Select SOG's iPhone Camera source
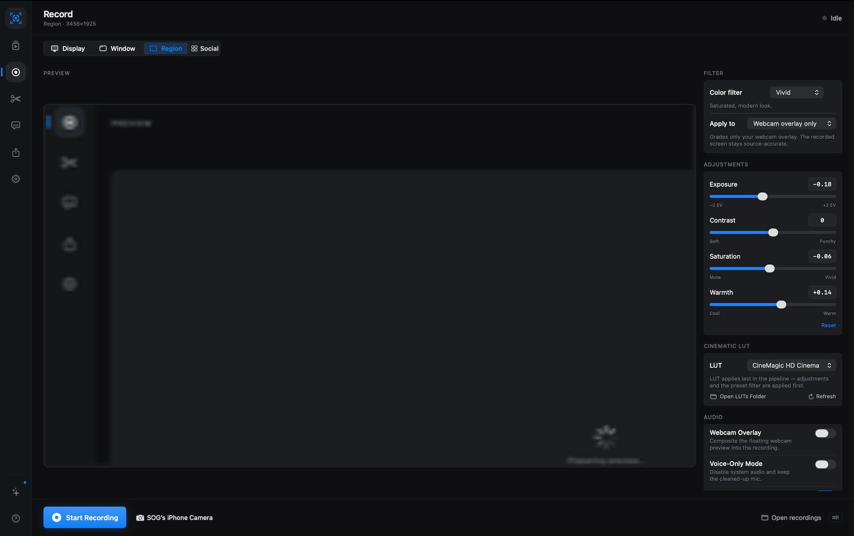 pyautogui.click(x=174, y=518)
